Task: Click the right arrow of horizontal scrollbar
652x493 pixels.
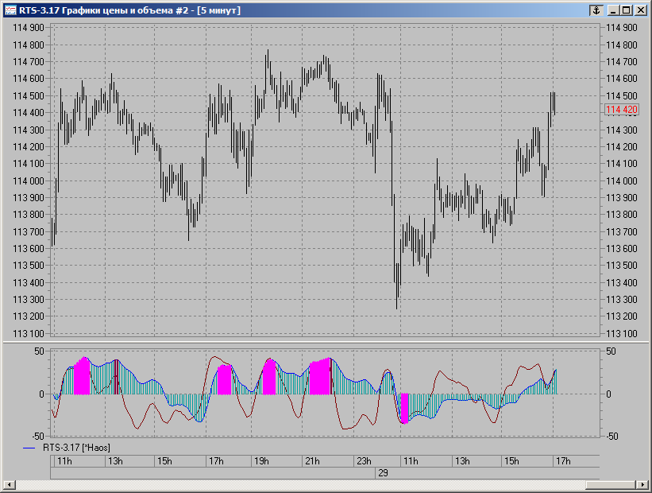Action: coord(643,485)
